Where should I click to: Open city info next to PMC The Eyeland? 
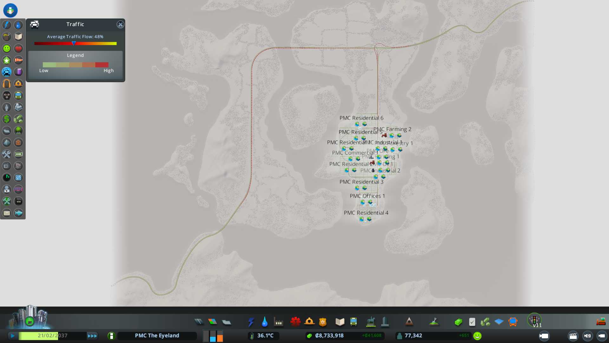111,336
